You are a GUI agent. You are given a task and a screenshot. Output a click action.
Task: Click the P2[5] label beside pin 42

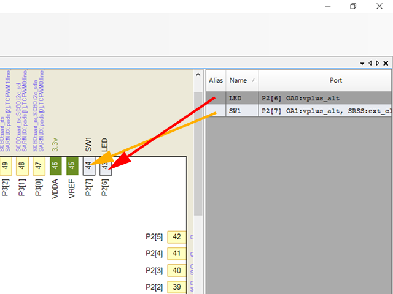[154, 237]
